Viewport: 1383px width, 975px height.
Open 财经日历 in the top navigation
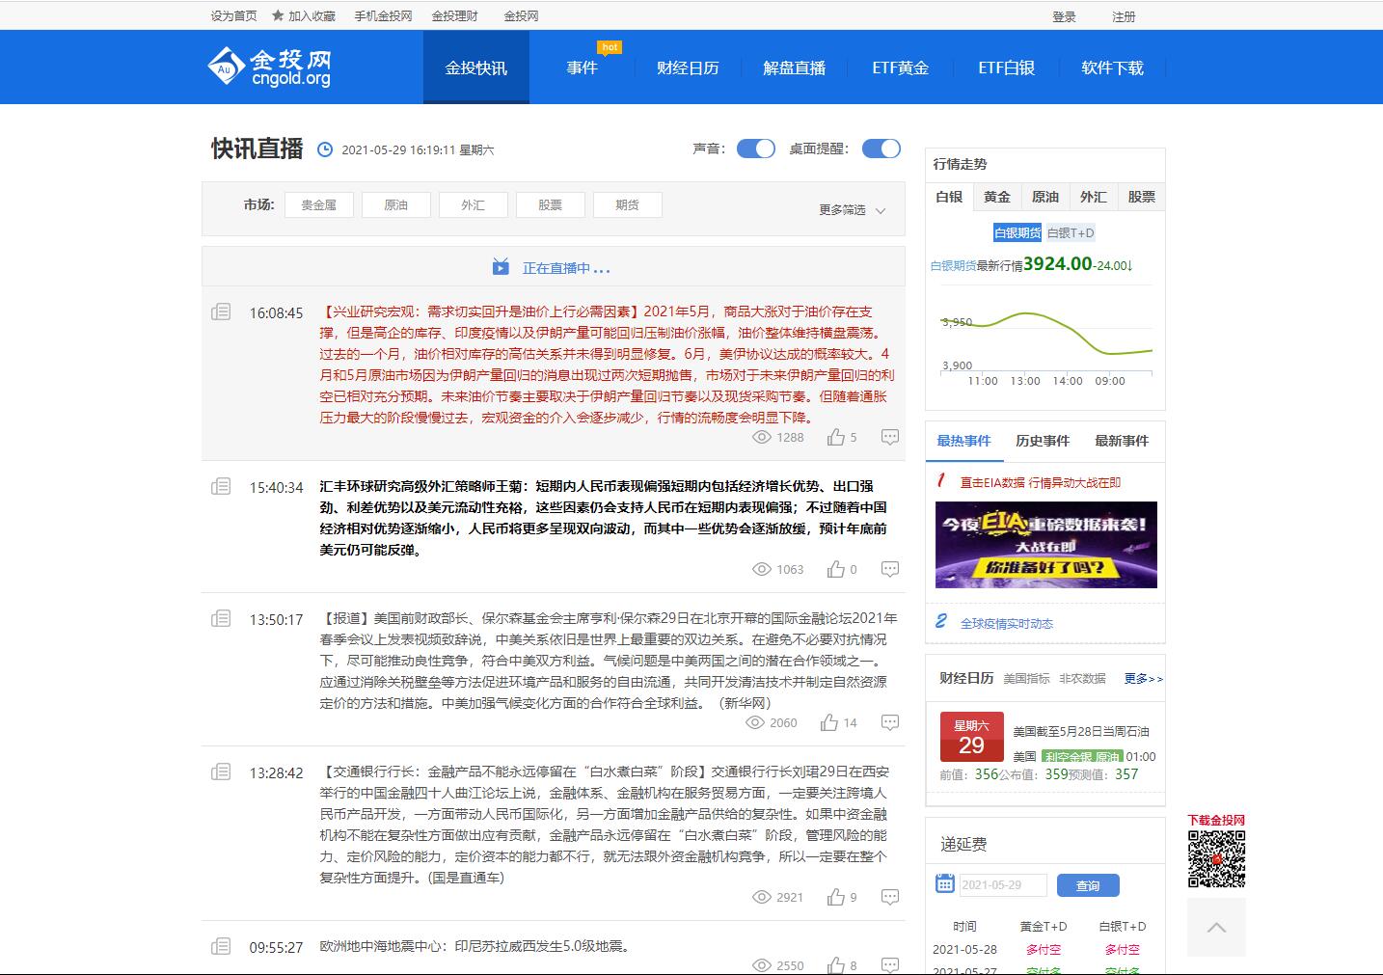point(688,68)
